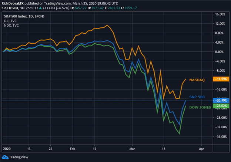Click the 12.00% price axis label

[x=220, y=24]
